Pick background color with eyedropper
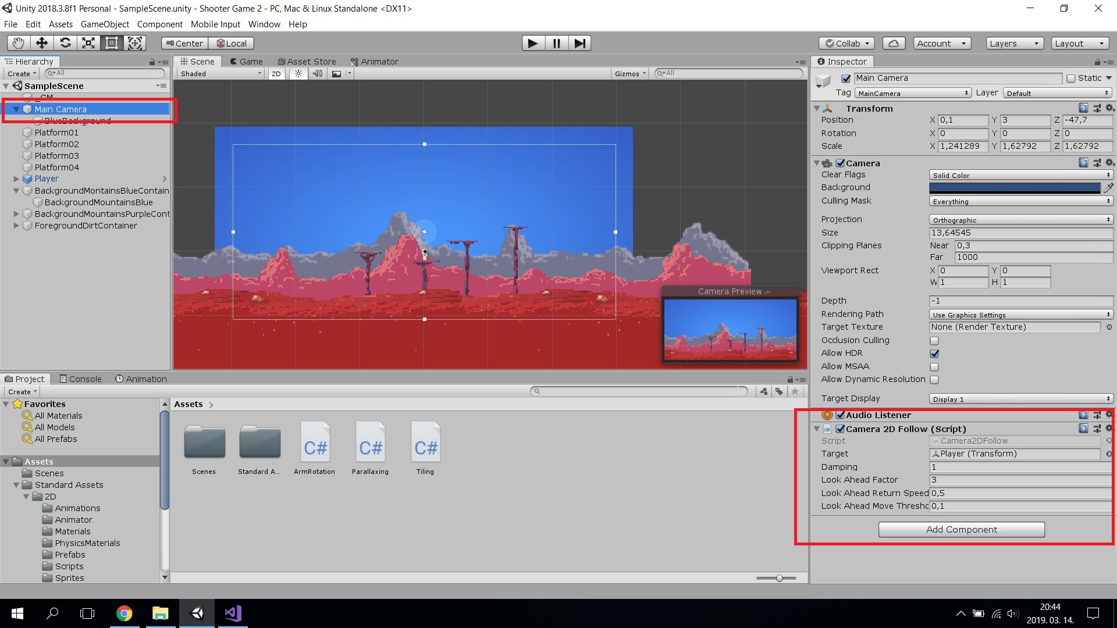Screen dimensions: 1117x628 click(x=1108, y=188)
